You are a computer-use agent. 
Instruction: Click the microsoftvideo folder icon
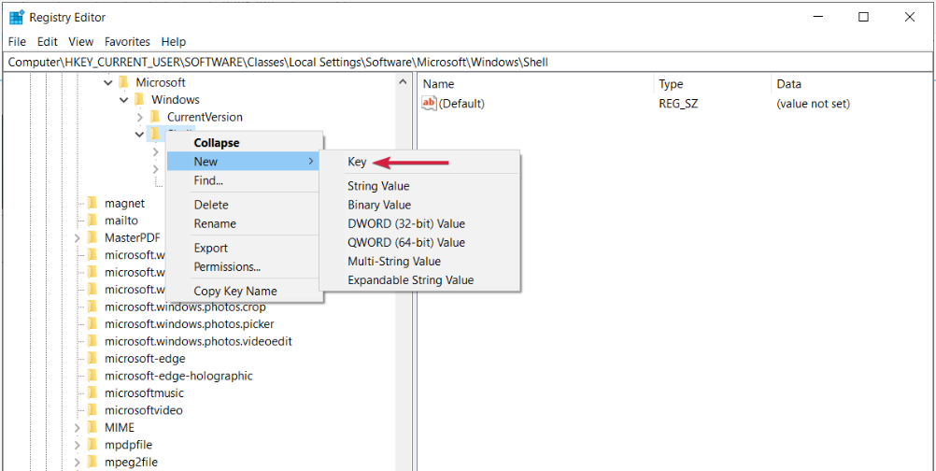point(92,410)
